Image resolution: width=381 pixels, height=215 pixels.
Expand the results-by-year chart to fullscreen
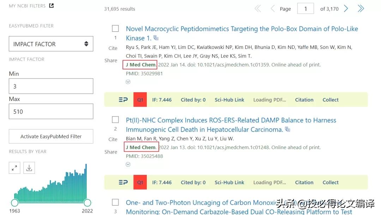[14, 168]
